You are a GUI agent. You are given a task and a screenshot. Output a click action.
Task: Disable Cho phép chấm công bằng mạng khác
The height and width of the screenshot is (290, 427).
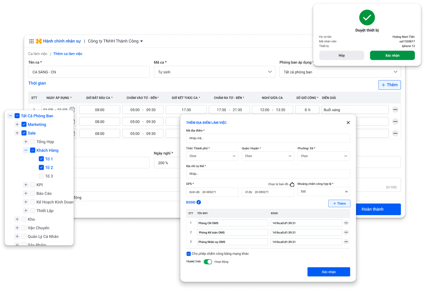pyautogui.click(x=189, y=254)
